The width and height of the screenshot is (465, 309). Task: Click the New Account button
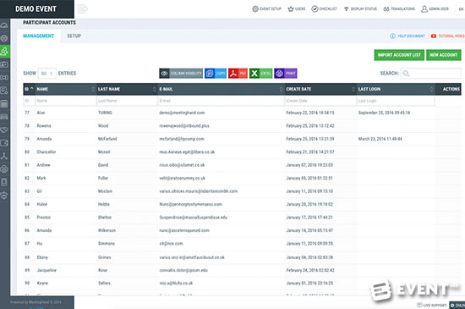pyautogui.click(x=444, y=55)
